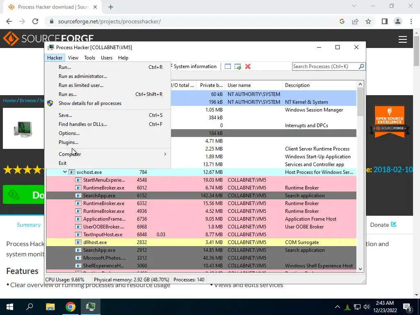Choose Run as administrator...
The height and width of the screenshot is (315, 420).
tap(108, 76)
